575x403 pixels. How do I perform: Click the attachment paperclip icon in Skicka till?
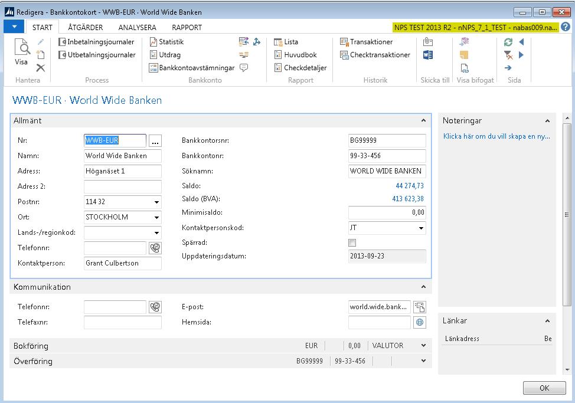(x=428, y=42)
